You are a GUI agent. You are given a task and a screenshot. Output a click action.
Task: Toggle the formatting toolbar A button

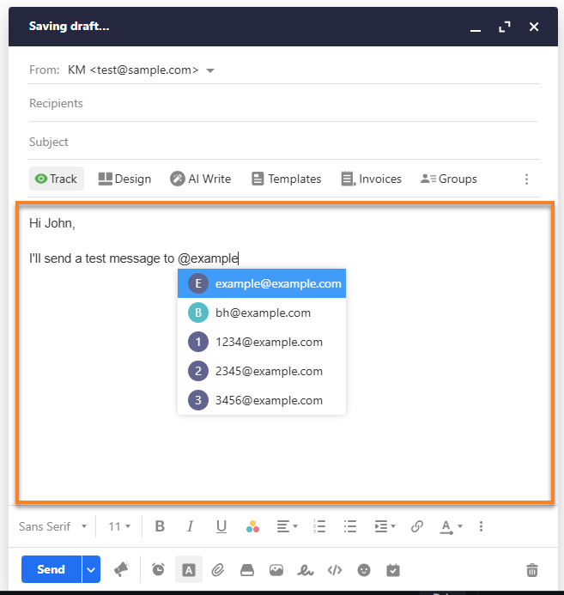(x=189, y=569)
